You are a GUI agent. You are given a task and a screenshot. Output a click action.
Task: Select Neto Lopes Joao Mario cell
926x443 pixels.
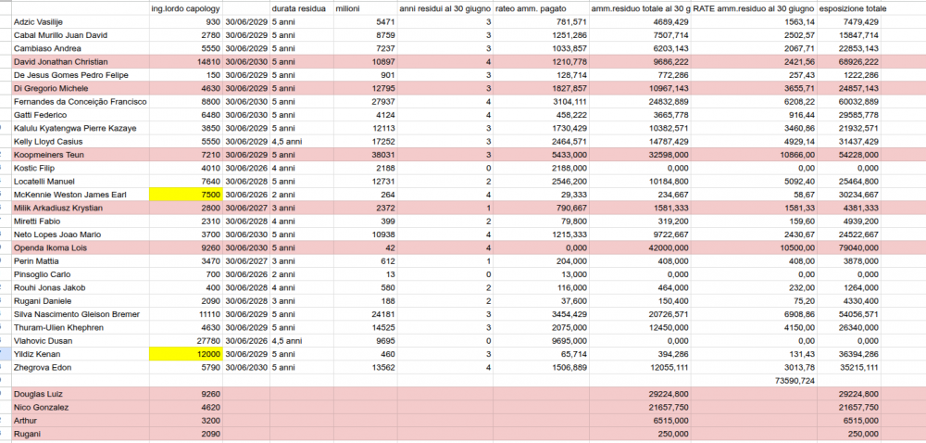pyautogui.click(x=81, y=234)
